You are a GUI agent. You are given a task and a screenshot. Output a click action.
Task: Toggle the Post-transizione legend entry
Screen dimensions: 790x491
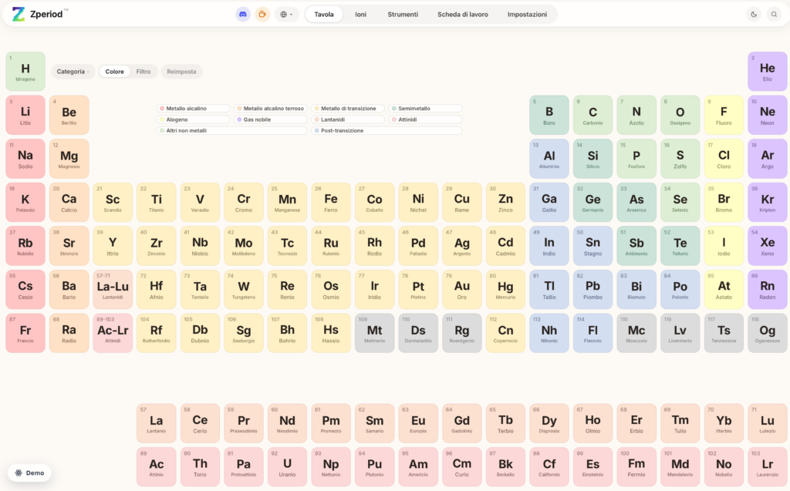pos(387,130)
